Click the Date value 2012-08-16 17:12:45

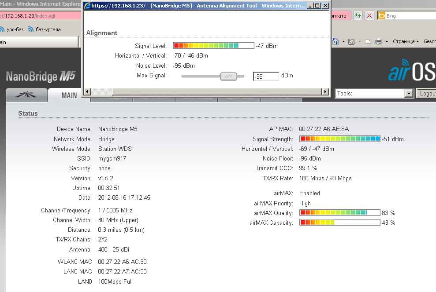click(124, 198)
